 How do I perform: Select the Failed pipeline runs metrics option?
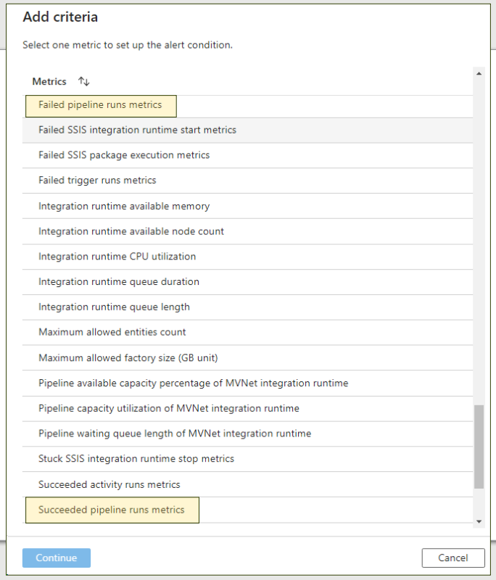click(100, 106)
